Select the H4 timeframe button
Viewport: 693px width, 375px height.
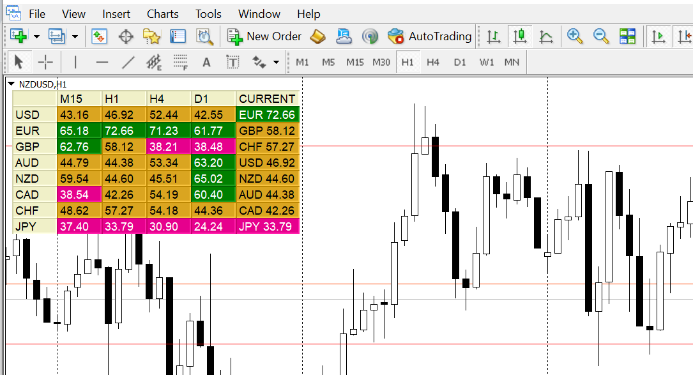[x=433, y=63]
